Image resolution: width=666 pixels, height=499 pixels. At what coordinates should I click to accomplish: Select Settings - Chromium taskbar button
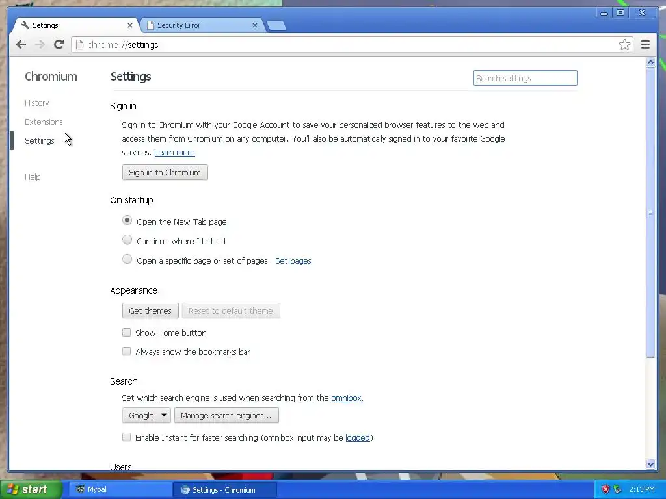click(224, 490)
